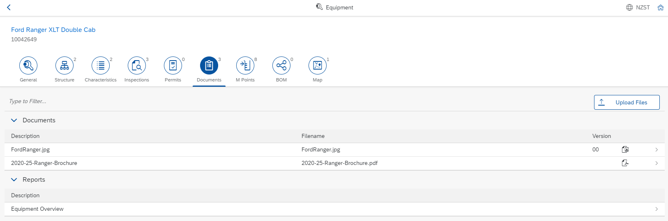Image resolution: width=668 pixels, height=221 pixels.
Task: Open FordRanger.jpg row details chevron
Action: click(656, 150)
